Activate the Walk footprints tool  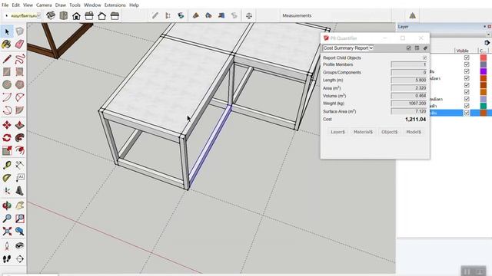point(7,259)
